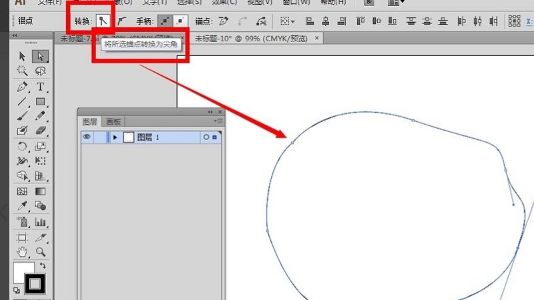Screen dimensions: 534x300
Task: Switch to the 画板 panel tab
Action: (x=113, y=122)
